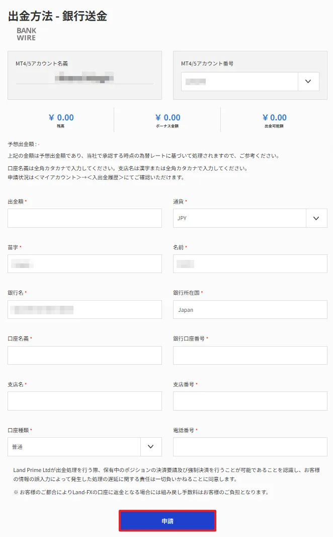The width and height of the screenshot is (333, 537).
Task: Click the 名前 first name input field
Action: pyautogui.click(x=250, y=263)
